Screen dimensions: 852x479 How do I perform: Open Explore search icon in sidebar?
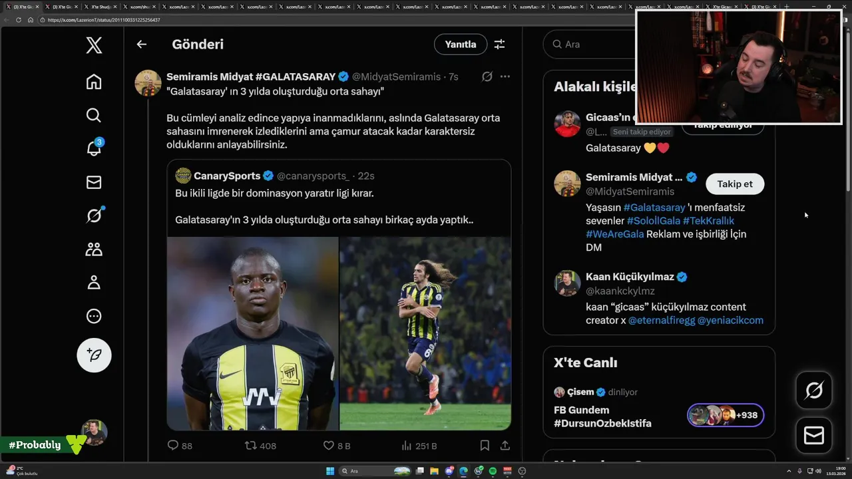[x=94, y=115]
